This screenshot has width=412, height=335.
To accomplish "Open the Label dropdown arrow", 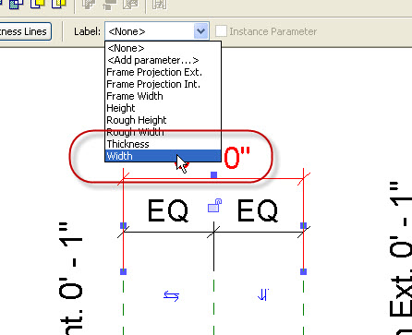I will pos(201,31).
